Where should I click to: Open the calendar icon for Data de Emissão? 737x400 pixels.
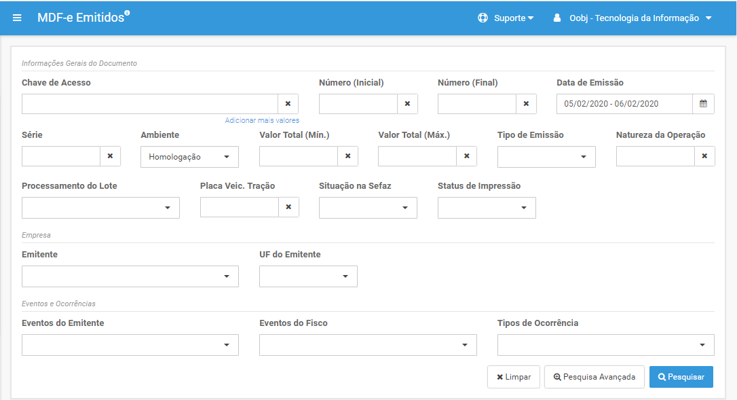pyautogui.click(x=703, y=103)
